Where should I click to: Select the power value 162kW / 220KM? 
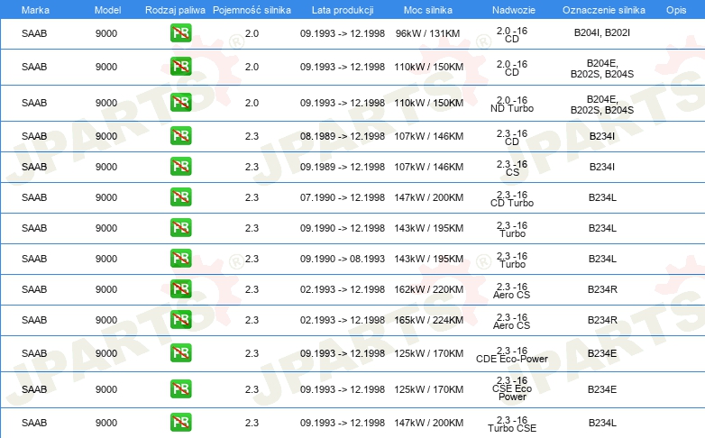click(x=428, y=289)
